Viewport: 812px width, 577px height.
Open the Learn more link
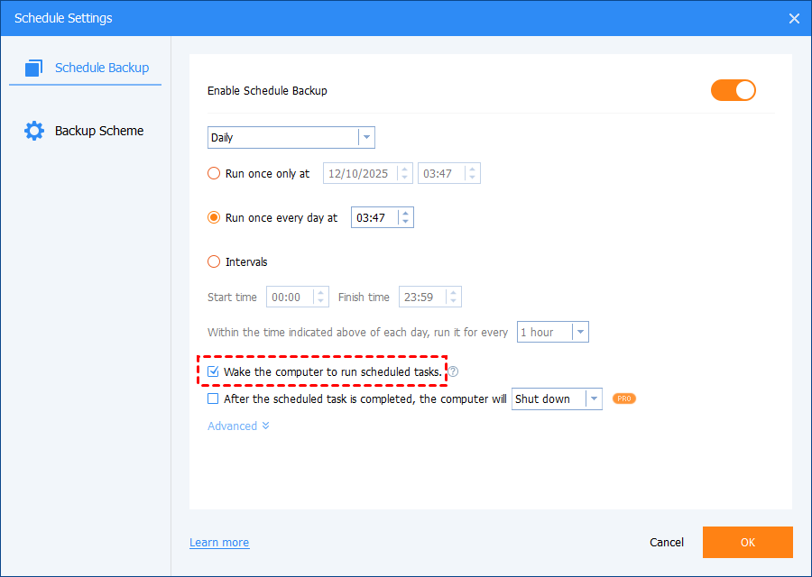(x=219, y=543)
